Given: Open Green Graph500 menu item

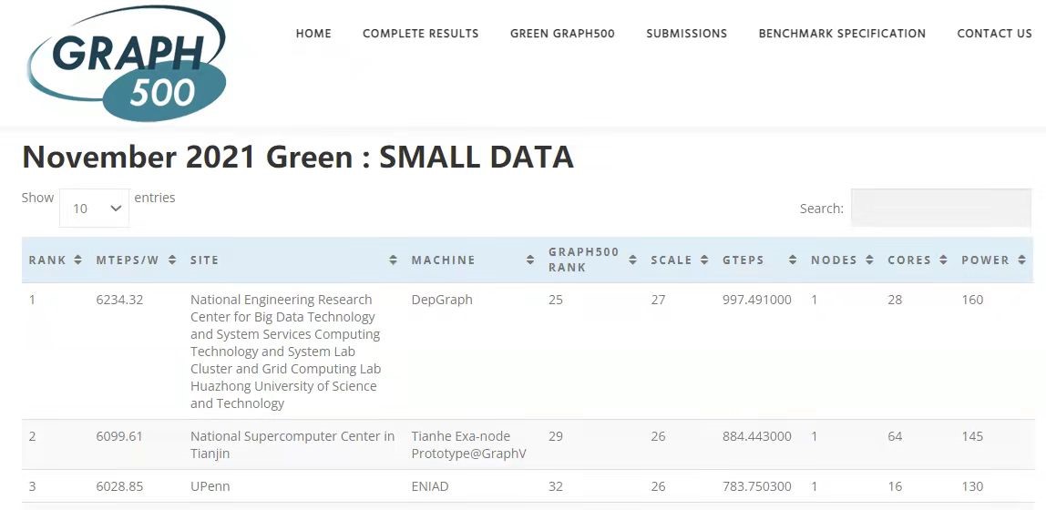Looking at the screenshot, I should tap(562, 34).
